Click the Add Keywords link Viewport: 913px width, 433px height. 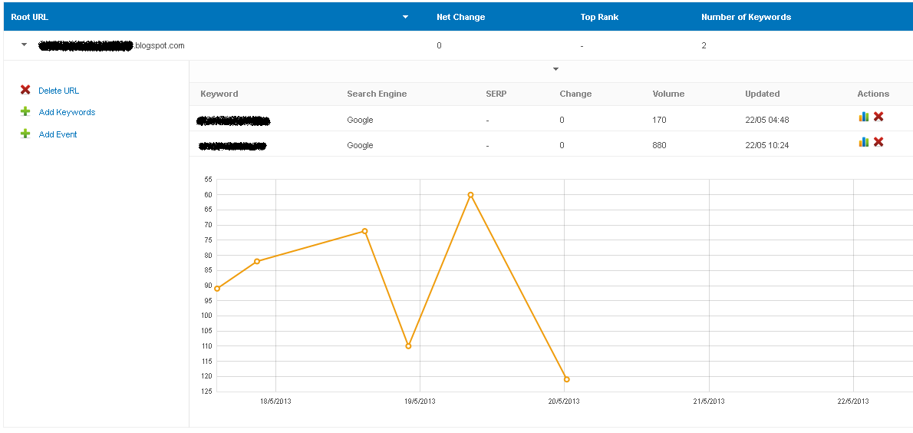(x=67, y=112)
